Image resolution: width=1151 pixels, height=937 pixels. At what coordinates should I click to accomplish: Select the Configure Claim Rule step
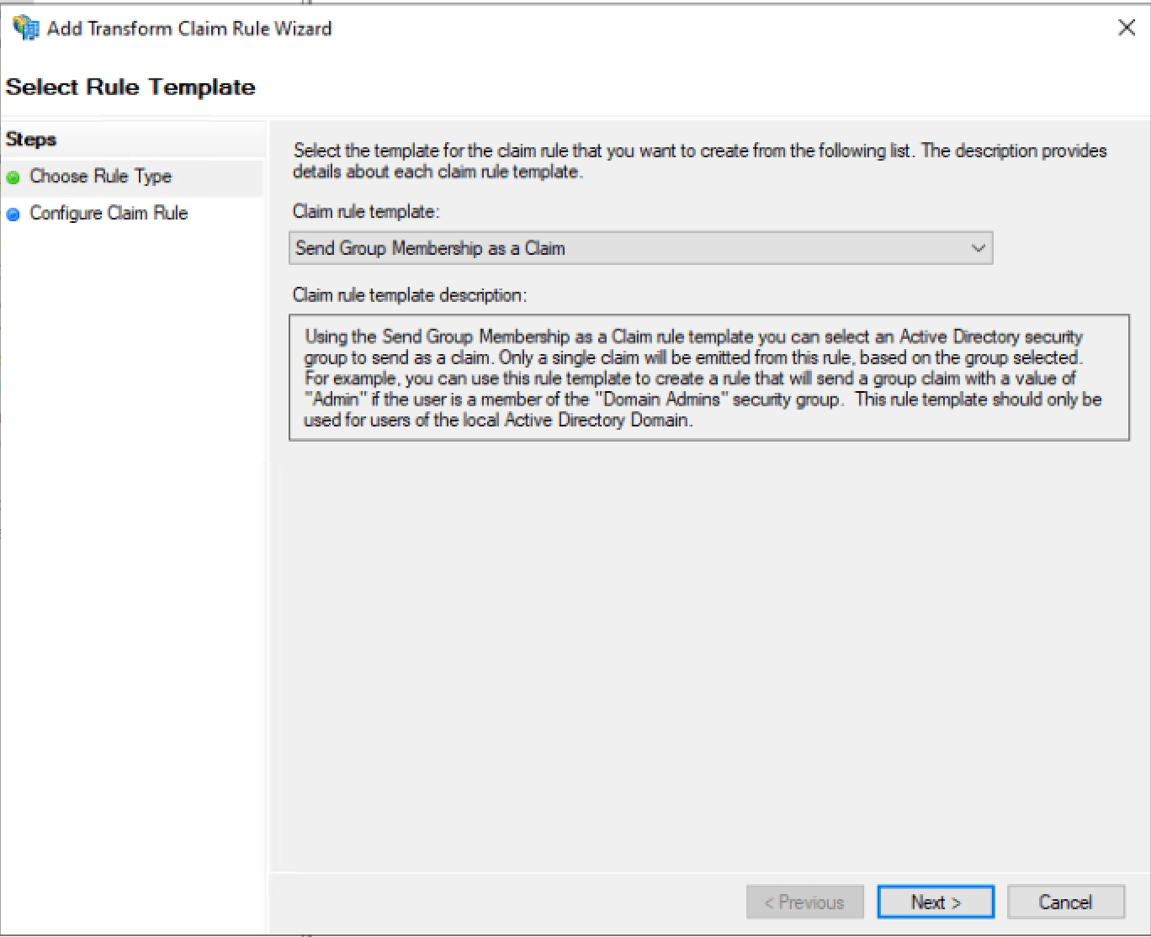(109, 213)
